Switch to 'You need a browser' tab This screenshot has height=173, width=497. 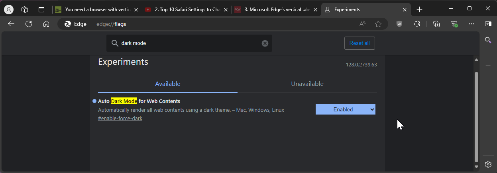97,10
